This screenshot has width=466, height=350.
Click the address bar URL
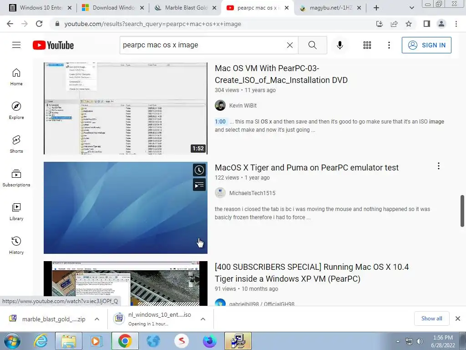tap(153, 24)
